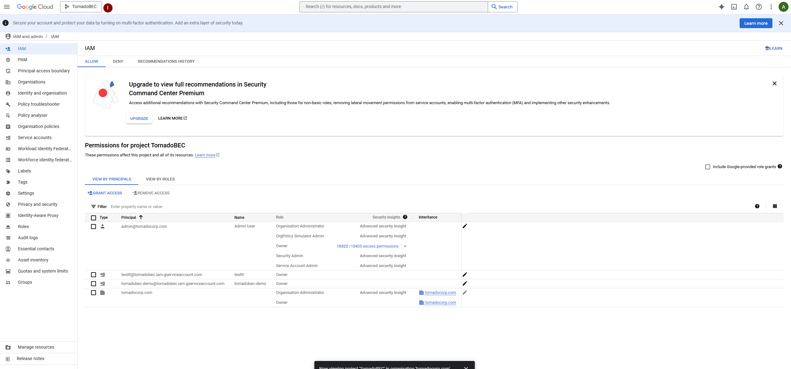
Task: Open notifications bell icon
Action: tap(746, 7)
